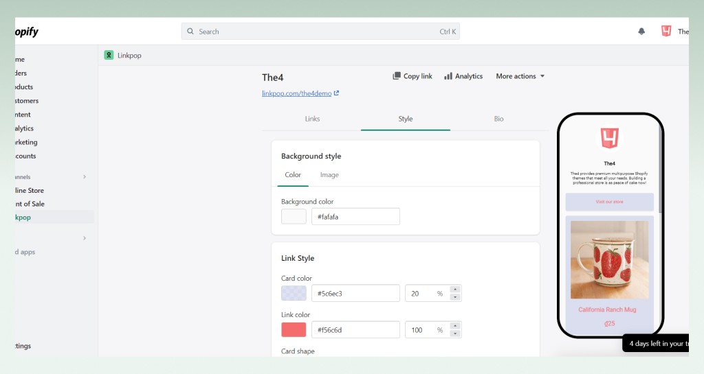Open Online Store in sidebar
Image resolution: width=704 pixels, height=374 pixels.
click(30, 190)
